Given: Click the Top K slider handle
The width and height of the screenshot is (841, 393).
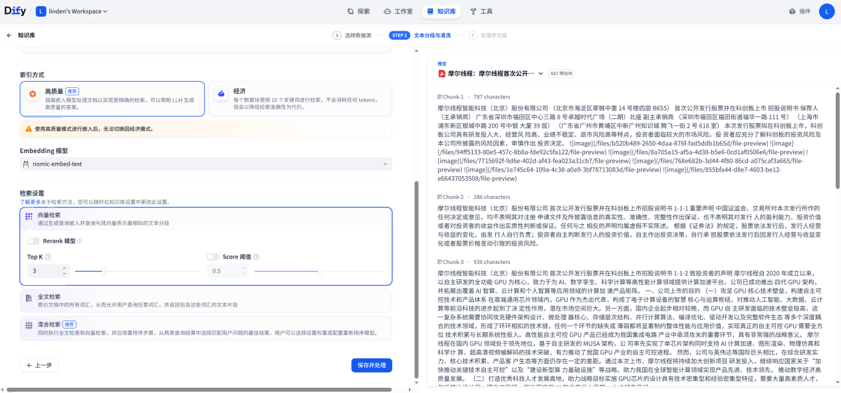Looking at the screenshot, I should click(x=103, y=271).
